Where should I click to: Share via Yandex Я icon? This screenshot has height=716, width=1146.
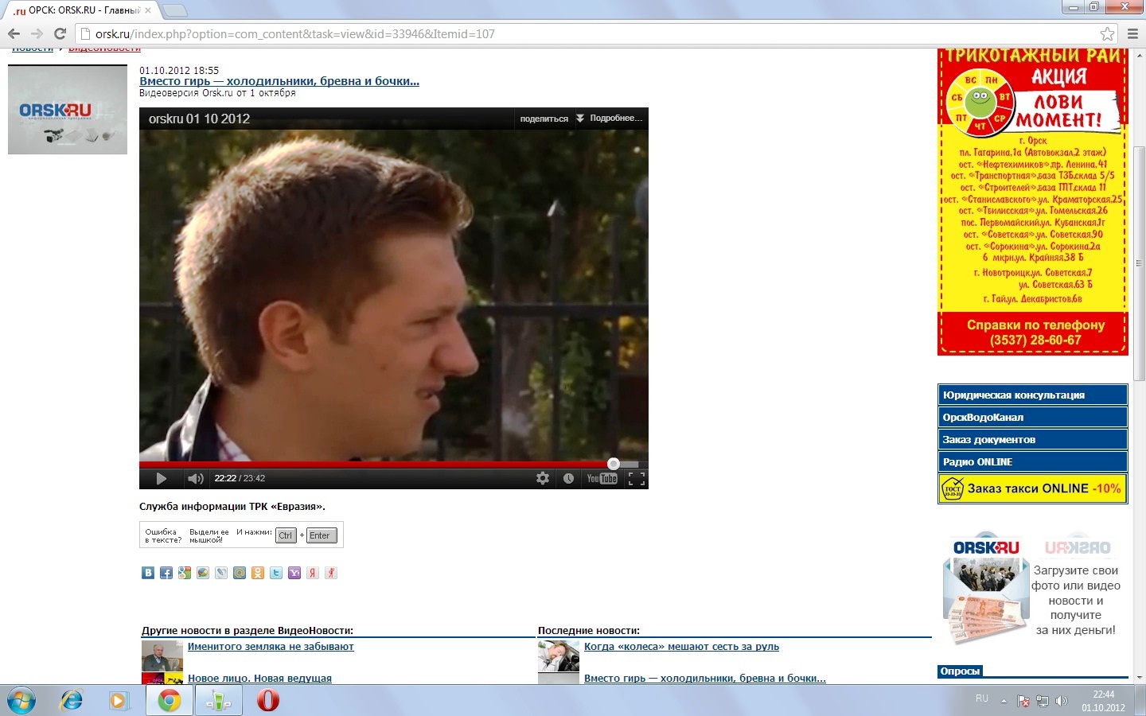tap(313, 573)
